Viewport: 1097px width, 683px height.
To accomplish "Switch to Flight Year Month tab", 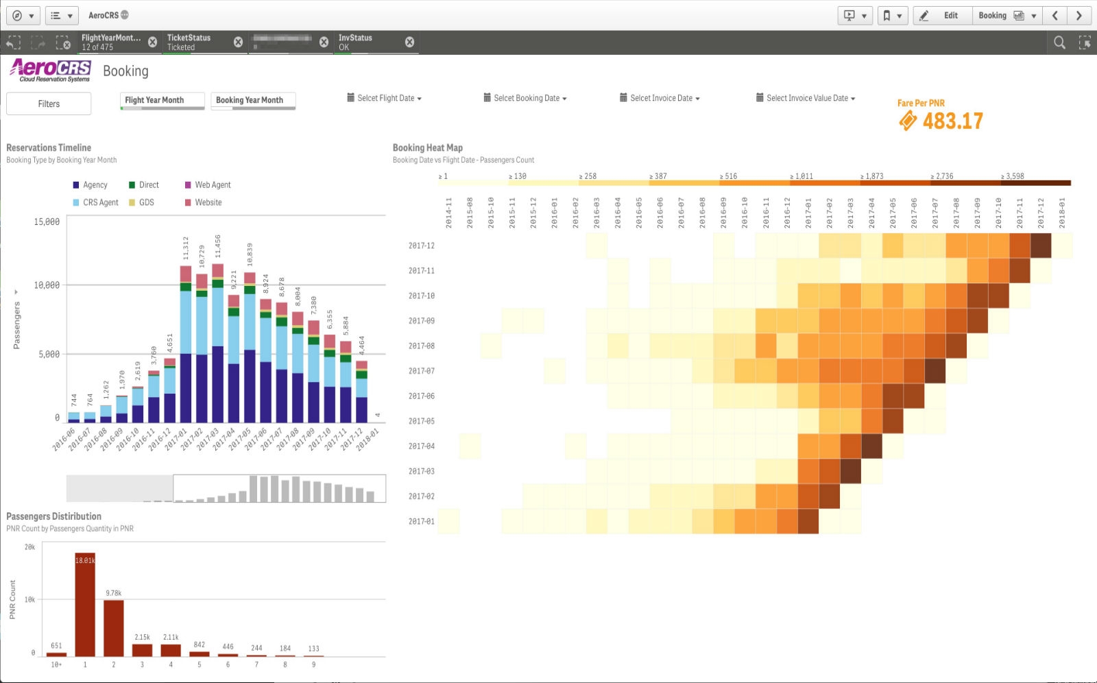I will [x=162, y=100].
